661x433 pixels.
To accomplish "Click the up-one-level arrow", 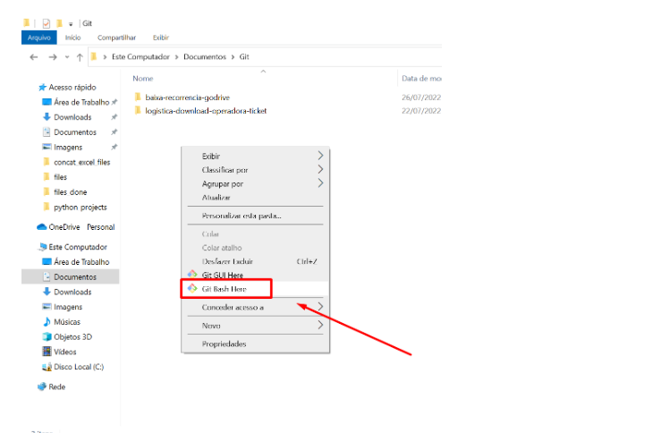I will pyautogui.click(x=80, y=57).
